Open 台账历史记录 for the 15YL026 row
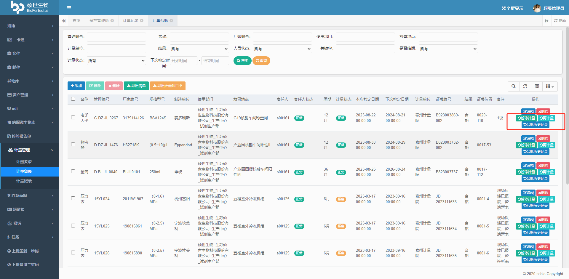Image resolution: width=569 pixels, height=279 pixels. [536, 259]
